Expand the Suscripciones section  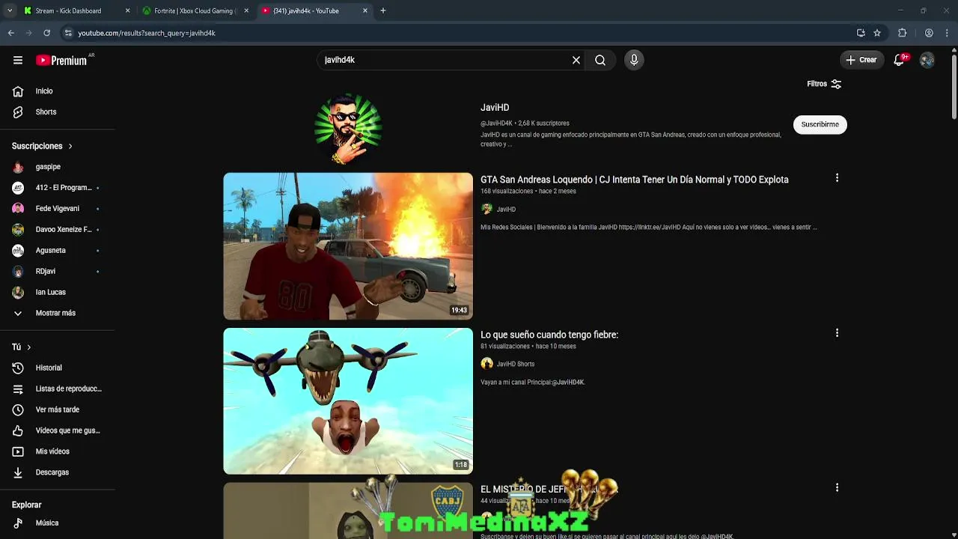point(42,146)
